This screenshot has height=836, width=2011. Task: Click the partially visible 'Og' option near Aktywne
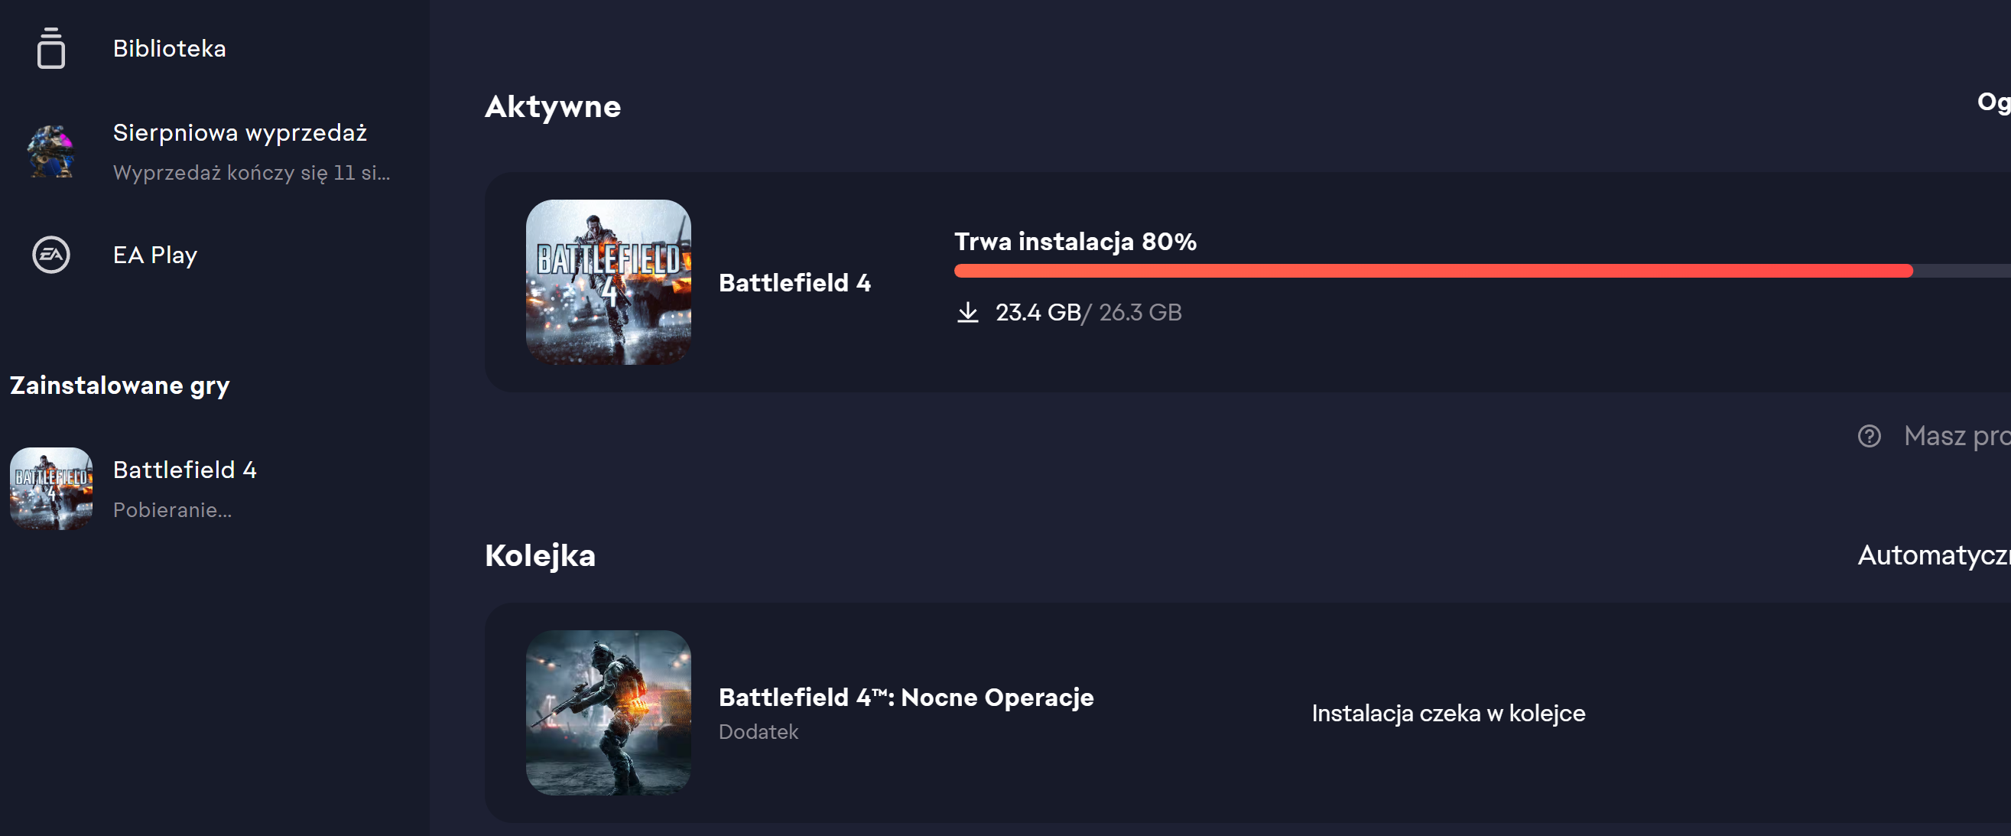(x=1993, y=102)
